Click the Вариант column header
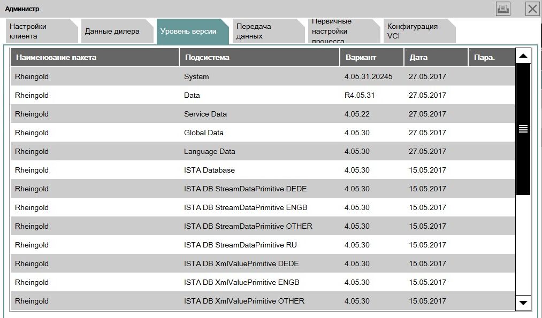 pos(372,57)
